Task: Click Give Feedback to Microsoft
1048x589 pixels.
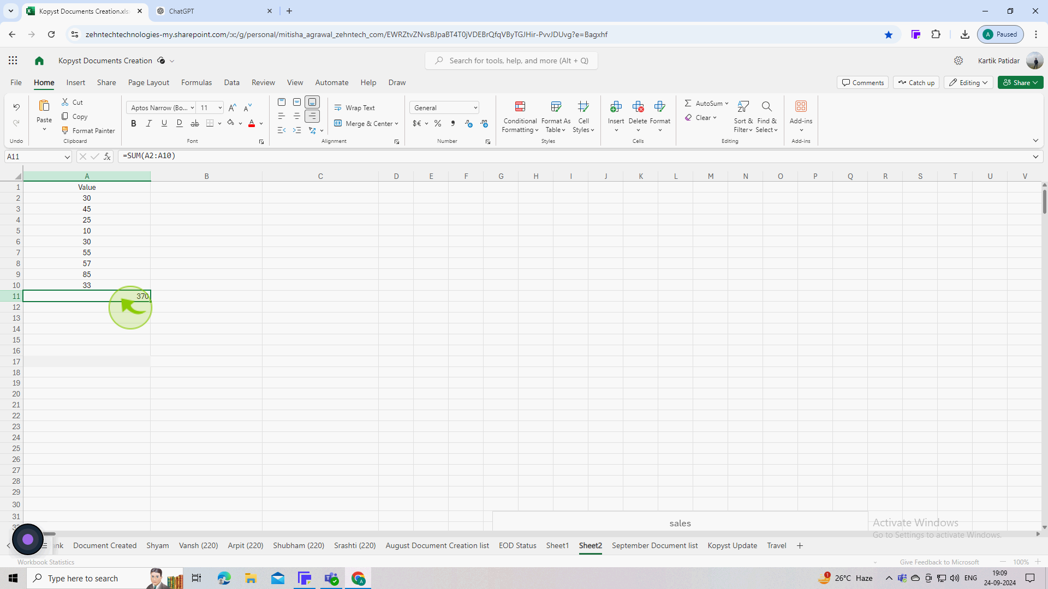Action: pyautogui.click(x=939, y=562)
